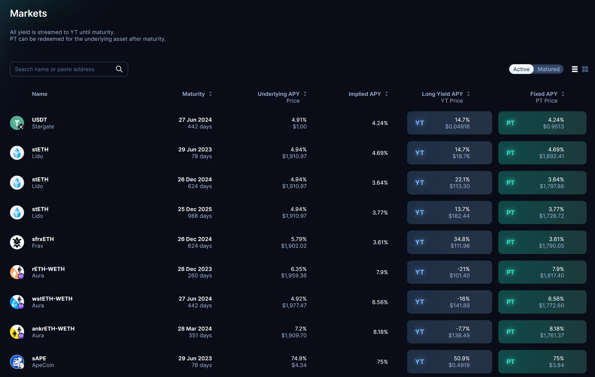Click the USDT Stargate token icon
Viewport: 595px width, 377px height.
tap(17, 123)
